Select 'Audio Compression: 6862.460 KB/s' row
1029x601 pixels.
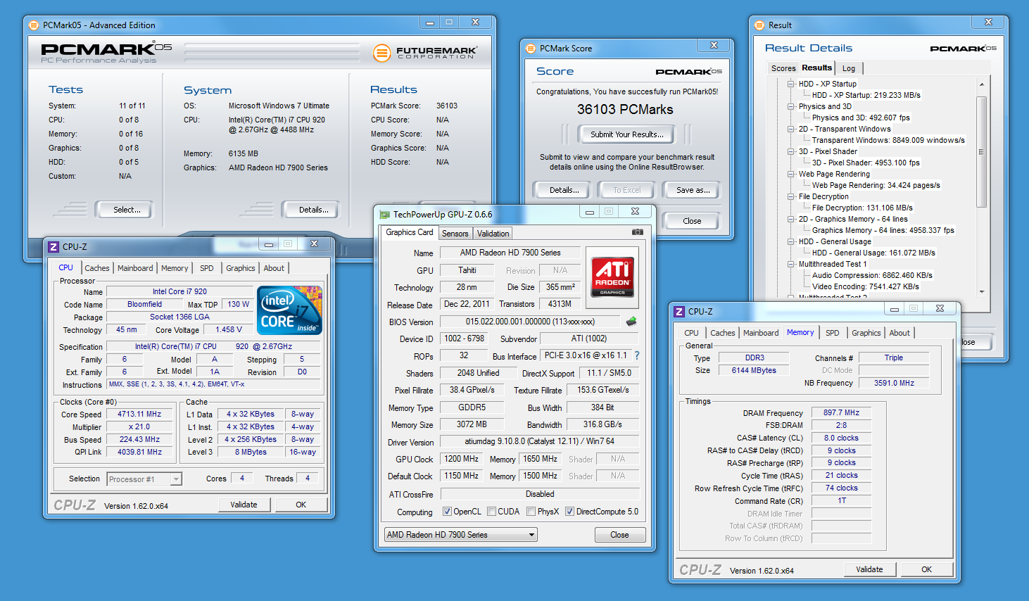pos(872,275)
